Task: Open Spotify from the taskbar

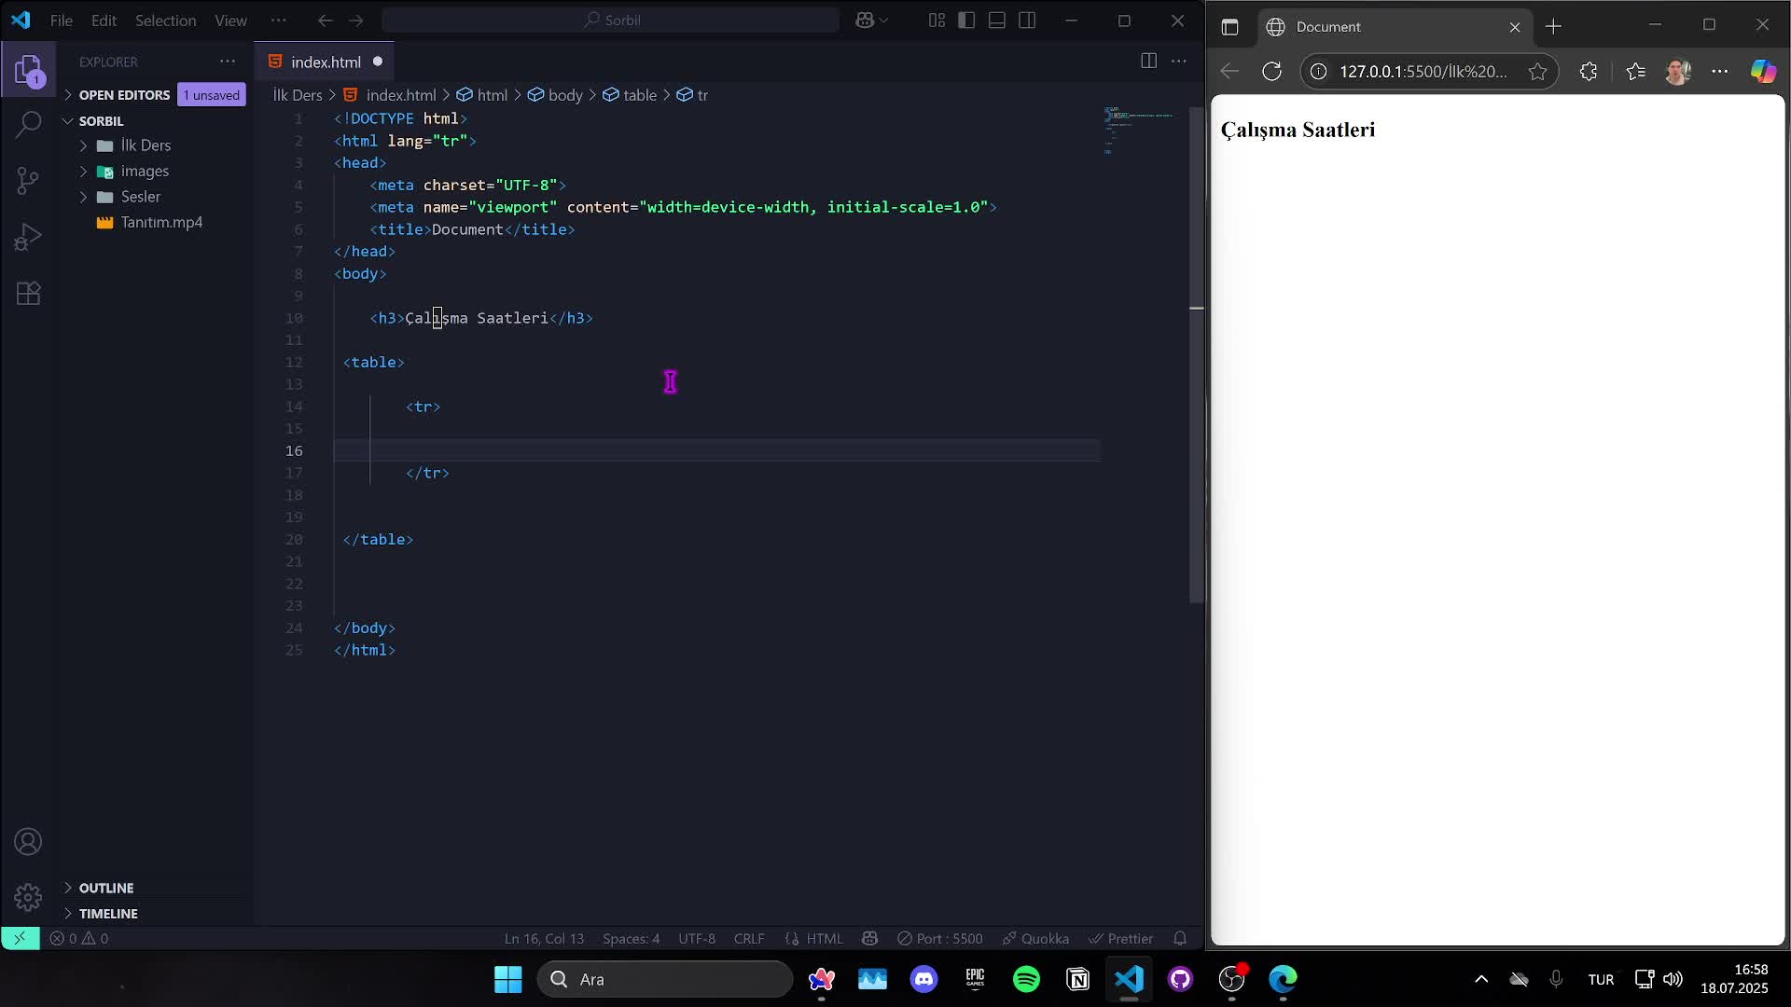Action: click(x=1026, y=979)
